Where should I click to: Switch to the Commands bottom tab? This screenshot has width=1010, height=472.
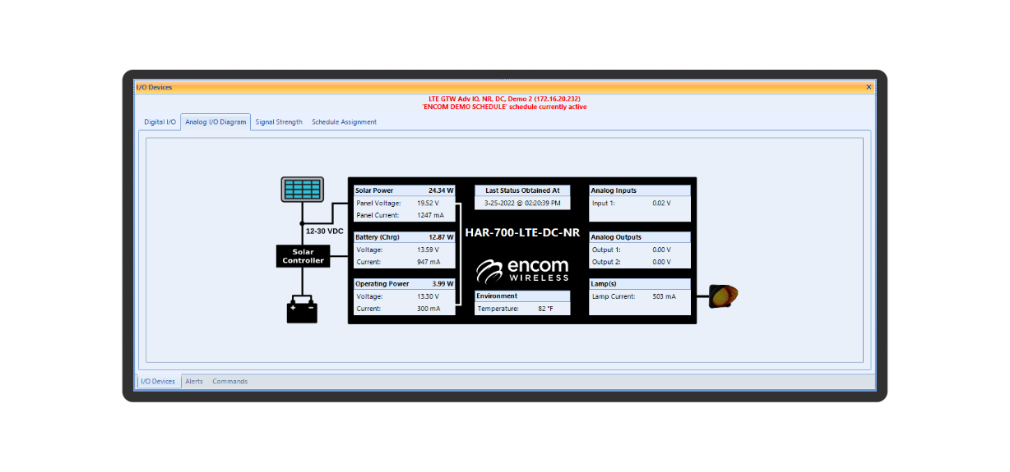pos(229,382)
